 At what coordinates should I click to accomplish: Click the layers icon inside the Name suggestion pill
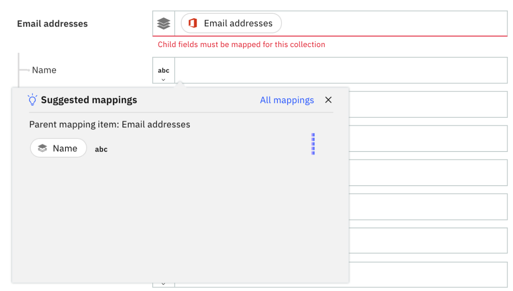tap(43, 148)
